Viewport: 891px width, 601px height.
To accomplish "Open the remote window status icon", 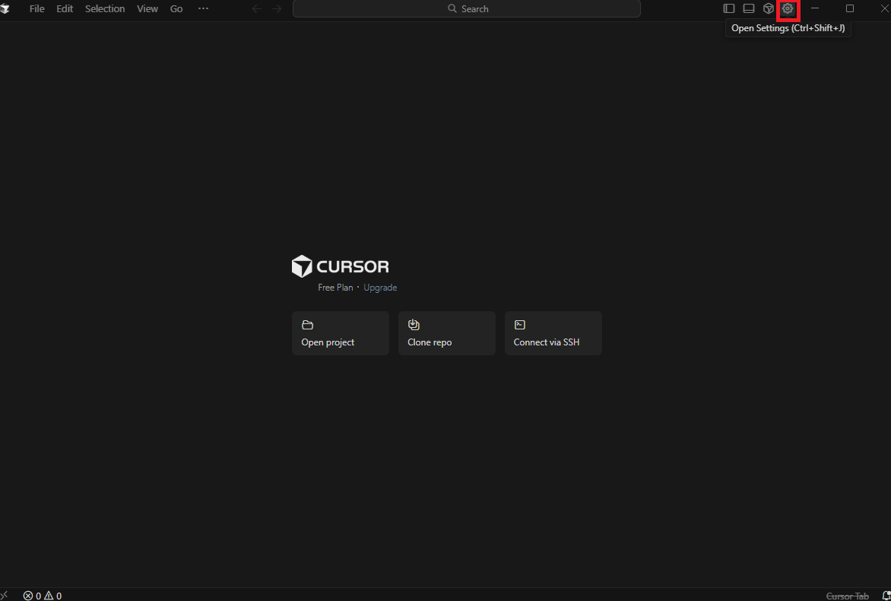I will [x=5, y=596].
